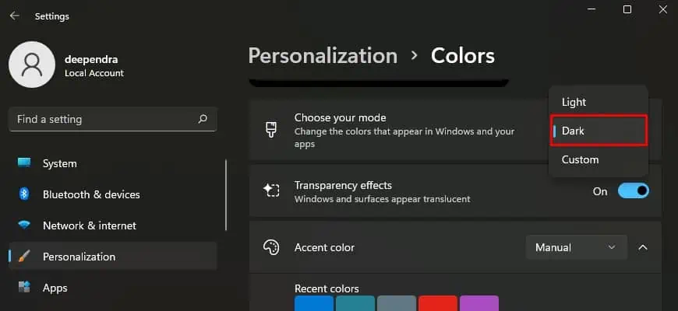Pick the teal recent color swatch
Image resolution: width=678 pixels, height=311 pixels.
point(355,303)
